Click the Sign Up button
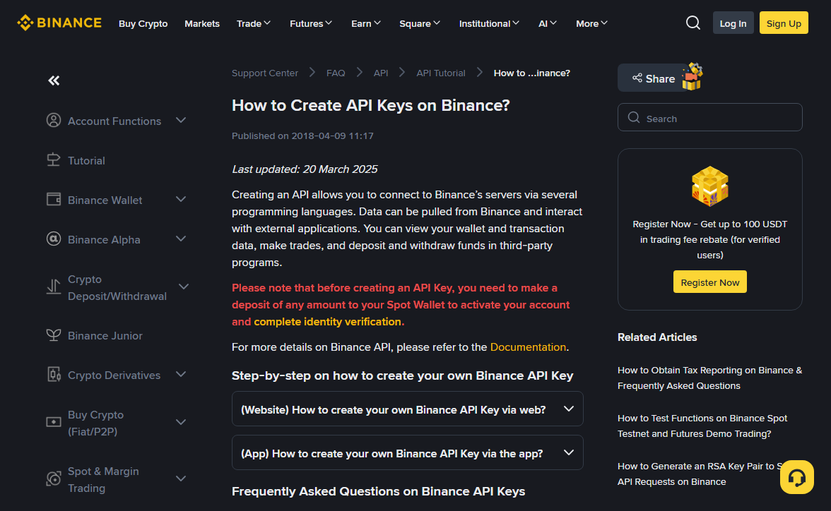The width and height of the screenshot is (831, 511). [x=783, y=23]
